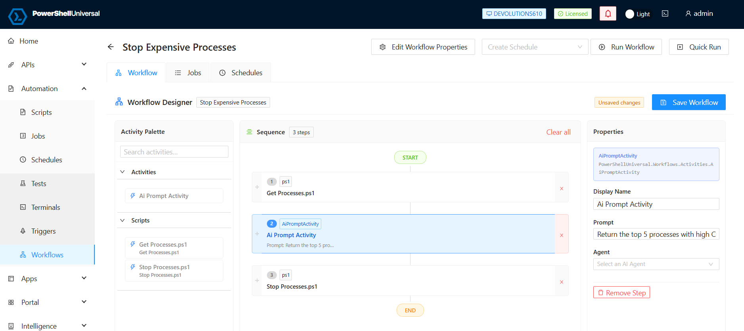The height and width of the screenshot is (331, 744).
Task: Click the Schedules clock icon in sidebar
Action: pos(23,160)
